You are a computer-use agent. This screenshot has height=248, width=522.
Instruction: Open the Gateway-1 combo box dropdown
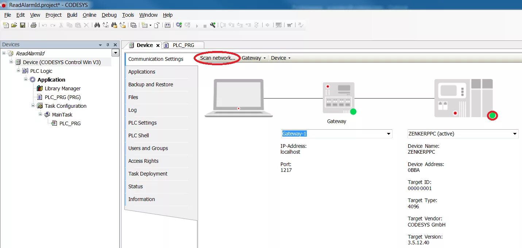click(388, 134)
